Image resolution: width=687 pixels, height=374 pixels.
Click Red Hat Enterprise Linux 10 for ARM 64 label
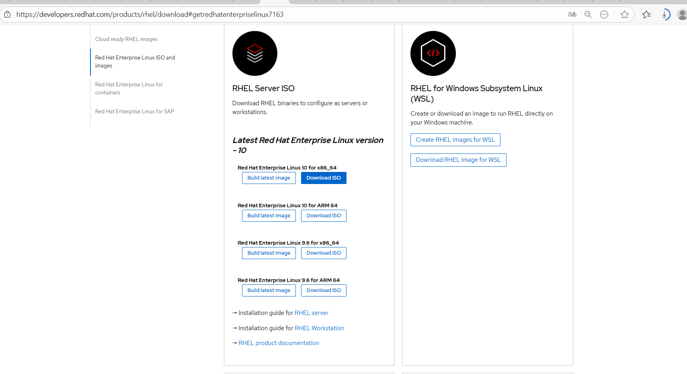point(287,206)
